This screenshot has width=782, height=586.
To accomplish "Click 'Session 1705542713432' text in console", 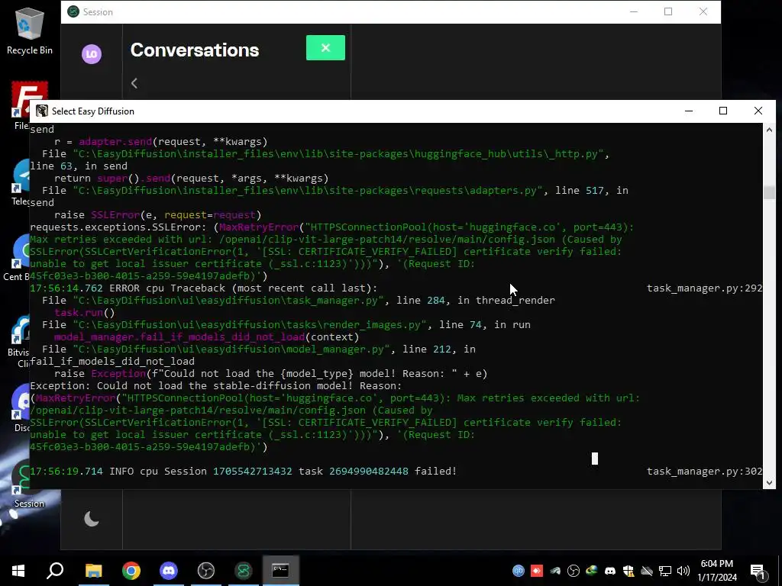I will (228, 471).
